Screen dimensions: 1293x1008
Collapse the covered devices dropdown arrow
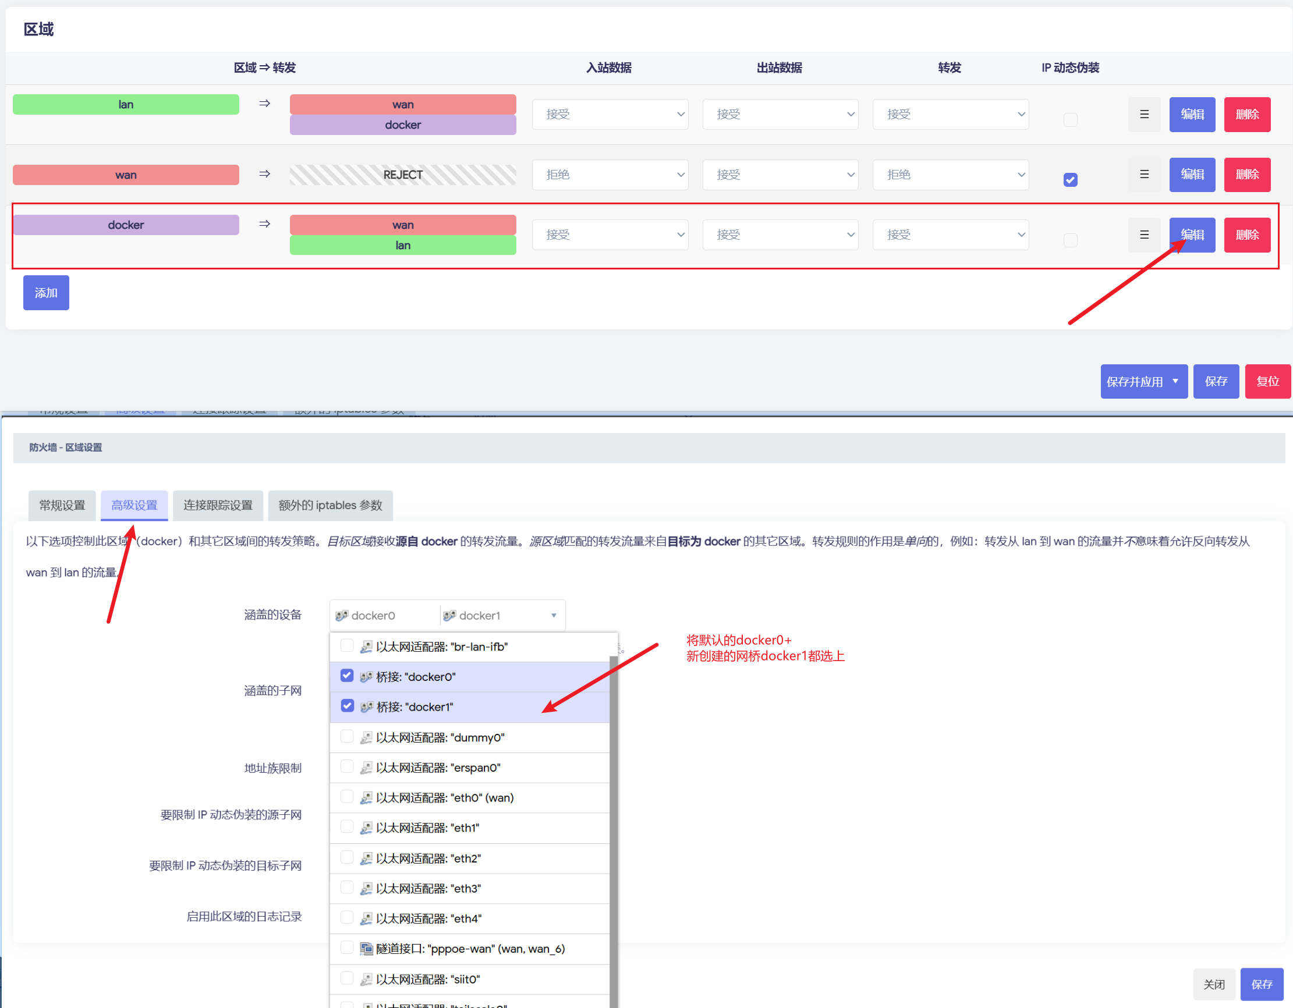pyautogui.click(x=554, y=615)
